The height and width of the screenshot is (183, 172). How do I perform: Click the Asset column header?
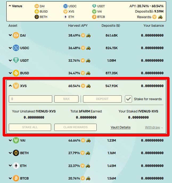pyautogui.click(x=13, y=26)
